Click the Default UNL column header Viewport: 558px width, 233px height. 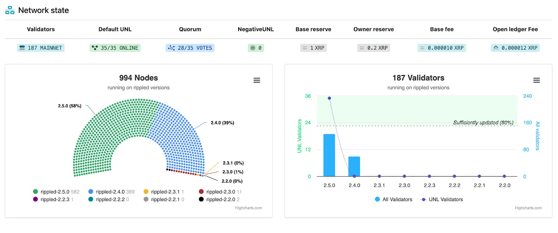coord(115,29)
